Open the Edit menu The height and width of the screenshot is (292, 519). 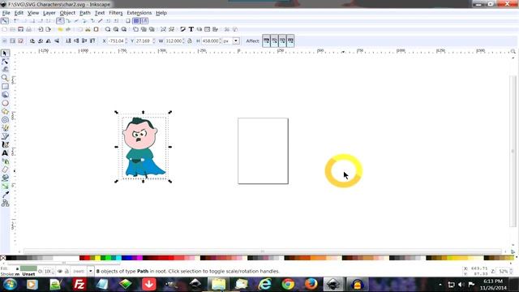[x=19, y=13]
